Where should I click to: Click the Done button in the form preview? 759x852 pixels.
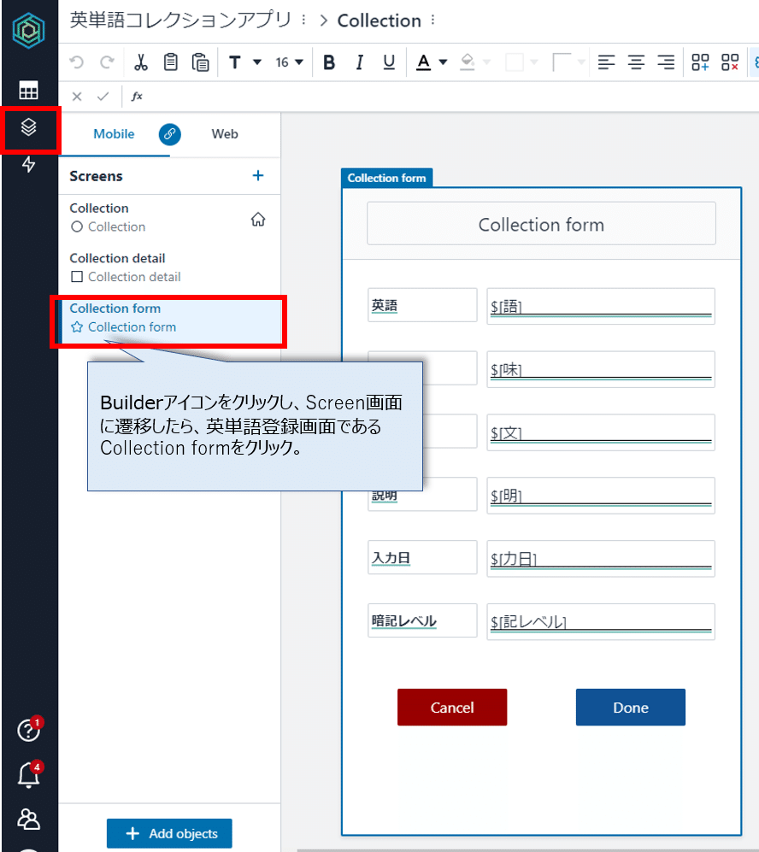pos(630,707)
